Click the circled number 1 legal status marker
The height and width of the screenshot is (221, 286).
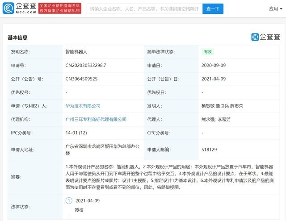(x=69, y=200)
